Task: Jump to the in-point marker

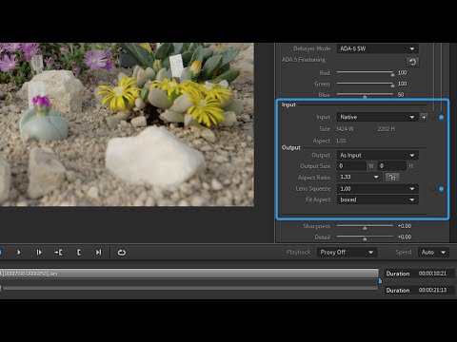Action: coord(58,253)
